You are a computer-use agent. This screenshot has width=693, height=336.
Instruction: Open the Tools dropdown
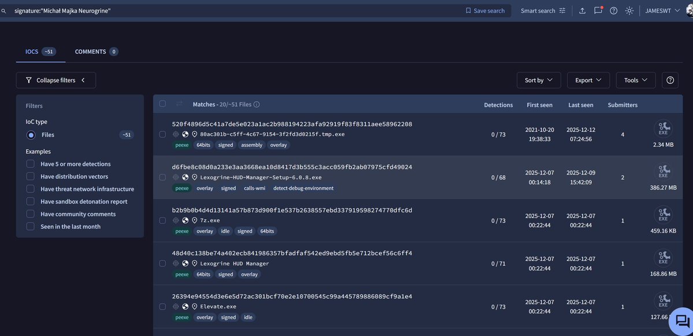(636, 80)
